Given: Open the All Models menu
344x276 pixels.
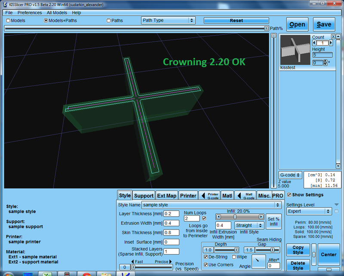Looking at the screenshot, I should pyautogui.click(x=57, y=12).
